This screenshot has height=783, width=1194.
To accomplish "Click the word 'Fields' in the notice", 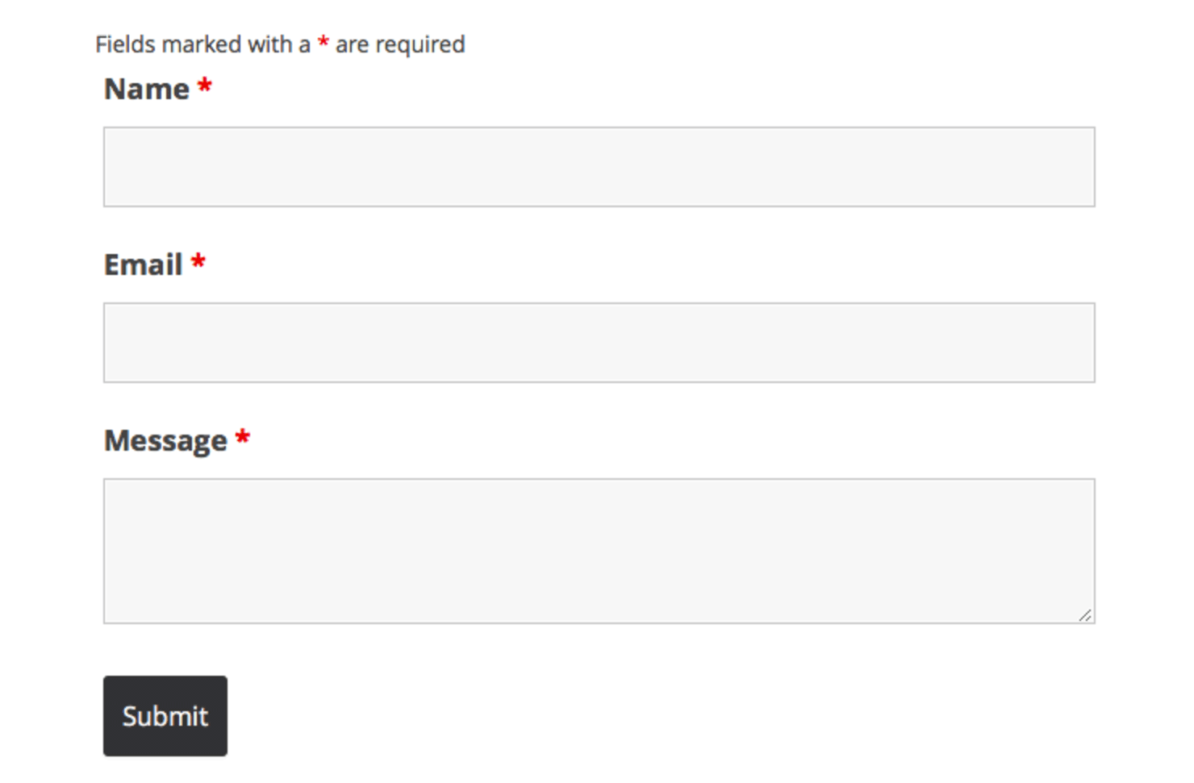I will (x=125, y=44).
